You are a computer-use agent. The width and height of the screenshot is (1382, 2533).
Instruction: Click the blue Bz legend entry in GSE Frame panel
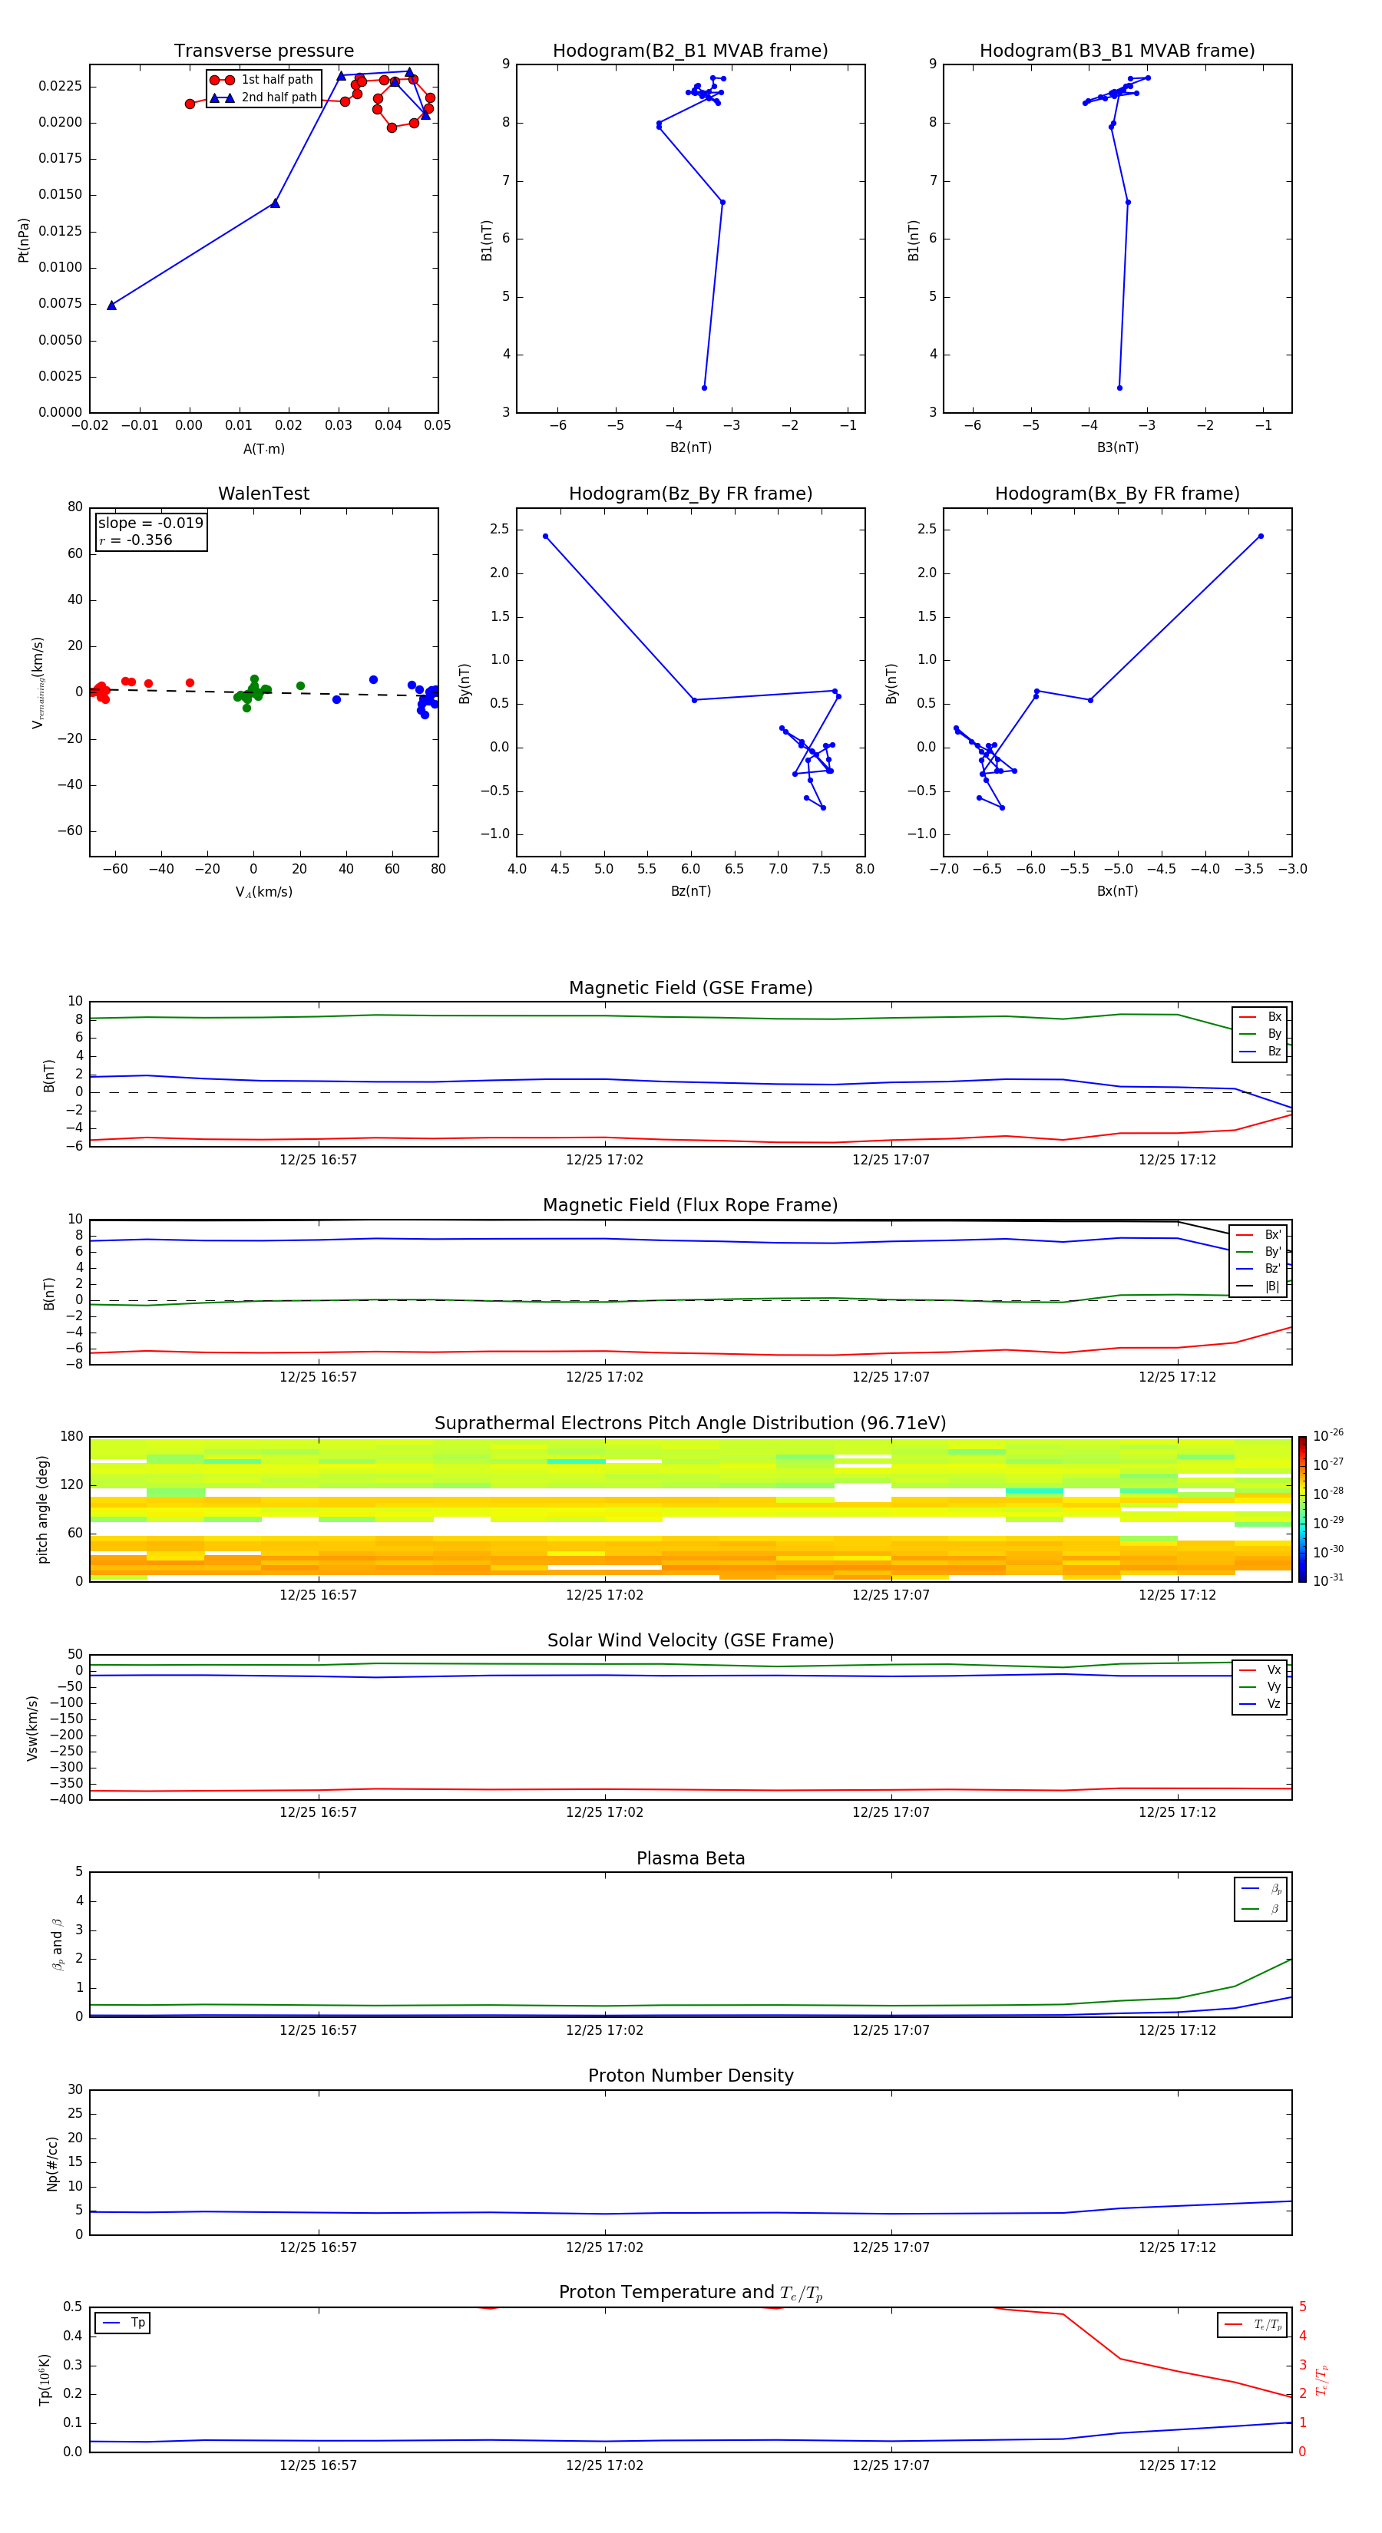1260,1052
